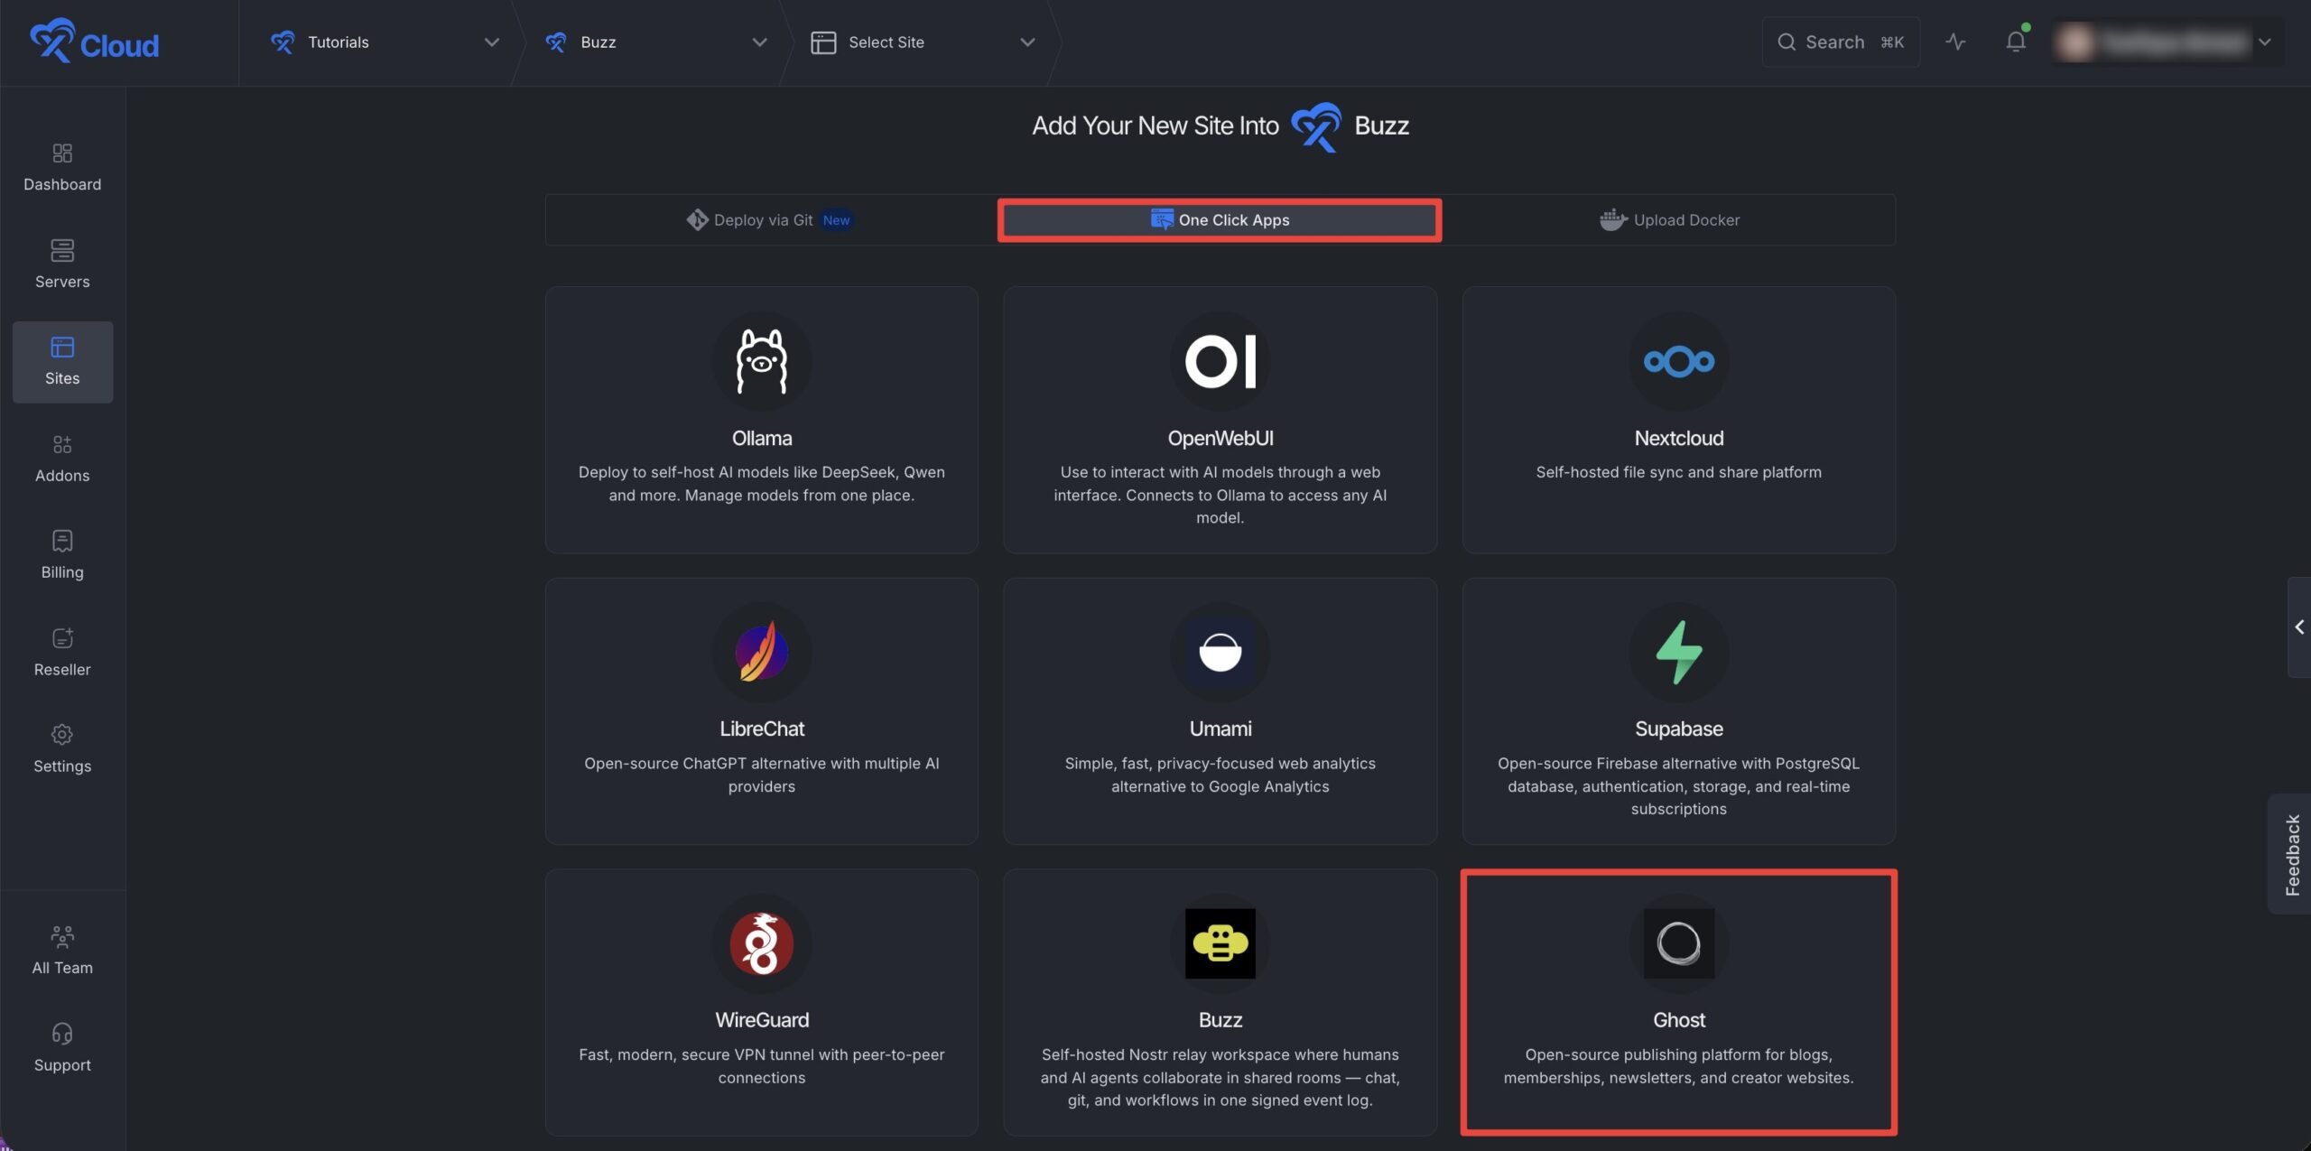Switch to Upload Docker tab
Screen dimensions: 2311x1151
pyautogui.click(x=1670, y=219)
